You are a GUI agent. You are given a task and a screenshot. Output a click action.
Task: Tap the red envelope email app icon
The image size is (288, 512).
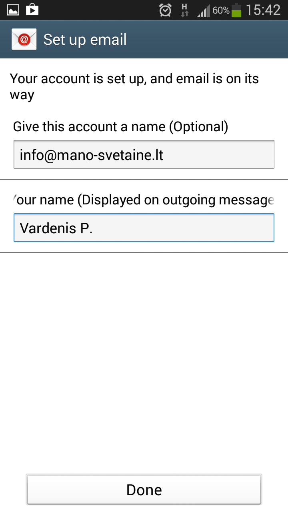click(x=24, y=39)
